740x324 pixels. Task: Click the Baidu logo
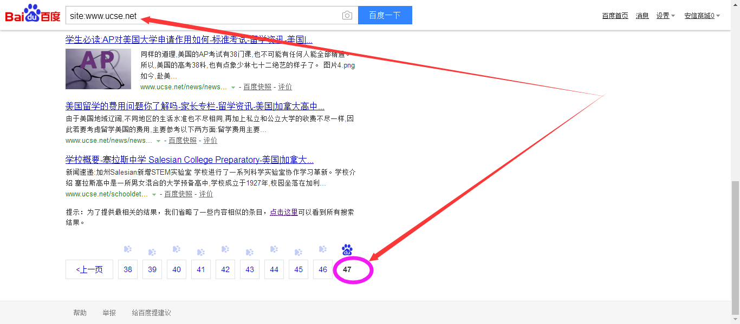click(33, 14)
